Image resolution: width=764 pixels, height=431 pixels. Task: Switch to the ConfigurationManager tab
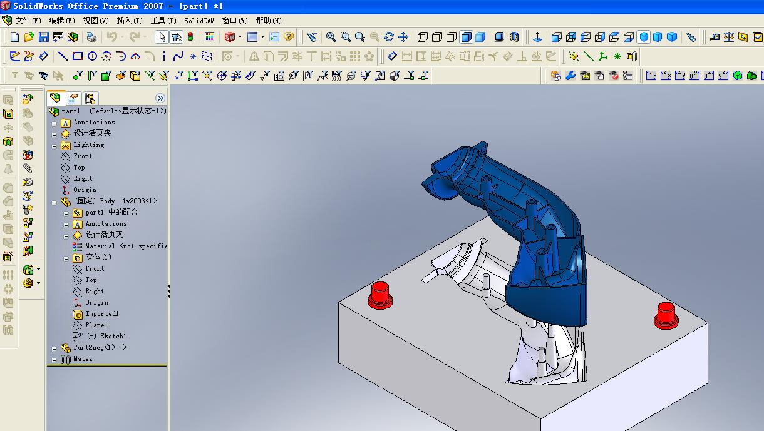pyautogui.click(x=90, y=99)
